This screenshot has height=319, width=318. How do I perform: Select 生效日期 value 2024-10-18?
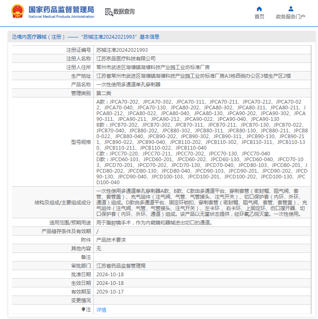(x=110, y=283)
